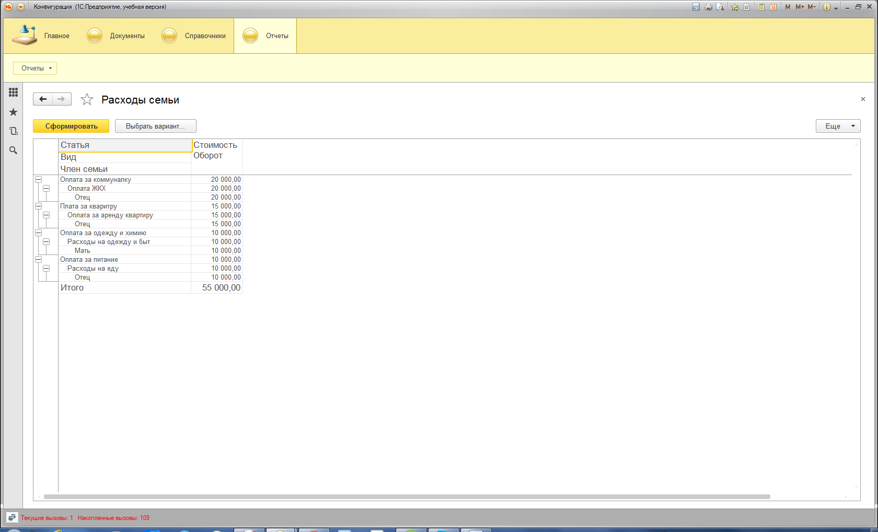This screenshot has width=878, height=532.
Task: Add Расходы семьи report to favorites star
Action: click(87, 99)
